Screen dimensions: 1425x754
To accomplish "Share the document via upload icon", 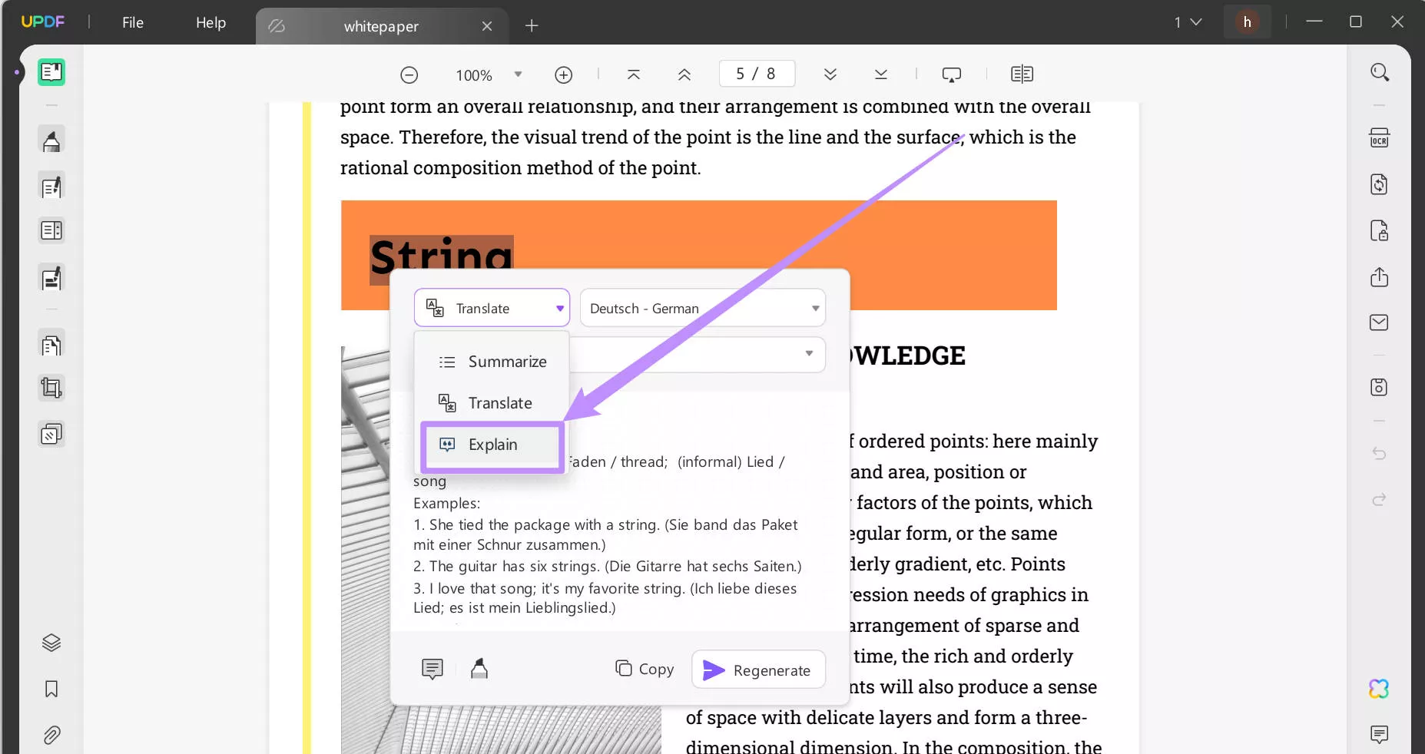I will (x=1380, y=276).
